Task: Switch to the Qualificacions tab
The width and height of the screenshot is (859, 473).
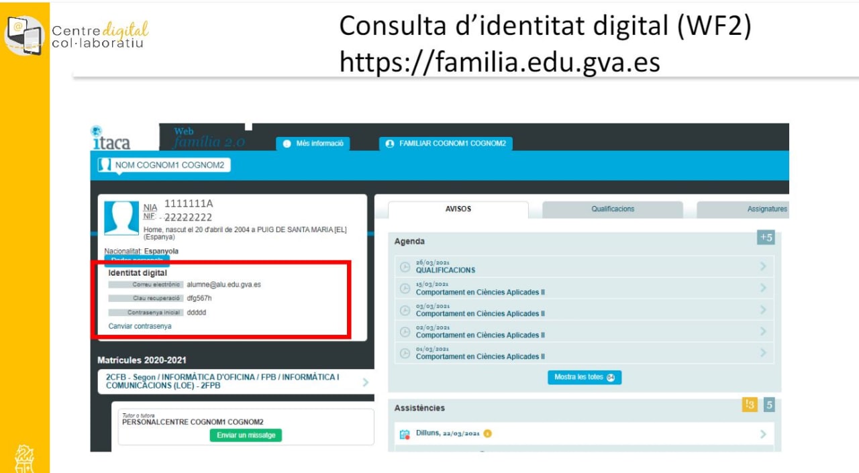Action: pos(612,209)
